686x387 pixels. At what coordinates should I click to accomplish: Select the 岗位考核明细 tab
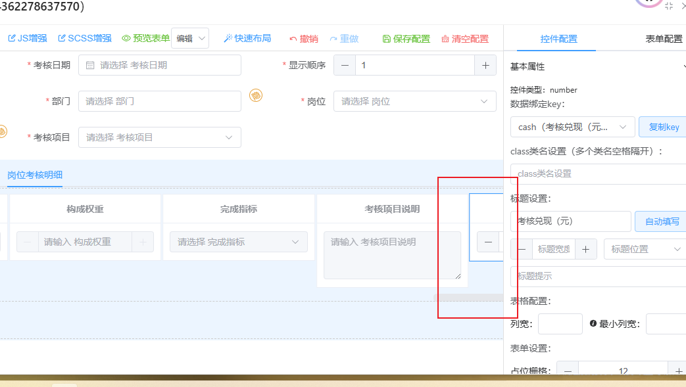click(35, 175)
